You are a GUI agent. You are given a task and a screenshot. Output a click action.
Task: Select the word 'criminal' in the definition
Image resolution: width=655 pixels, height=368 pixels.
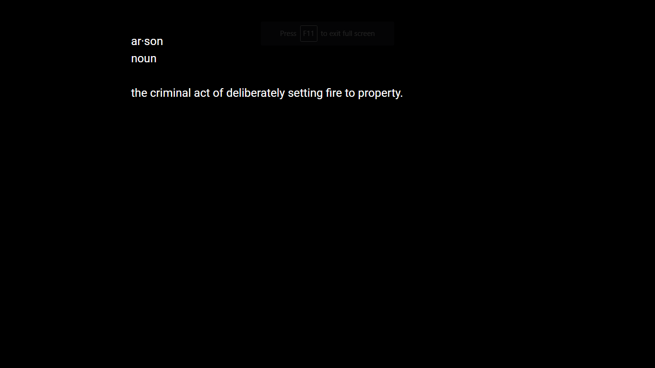170,93
